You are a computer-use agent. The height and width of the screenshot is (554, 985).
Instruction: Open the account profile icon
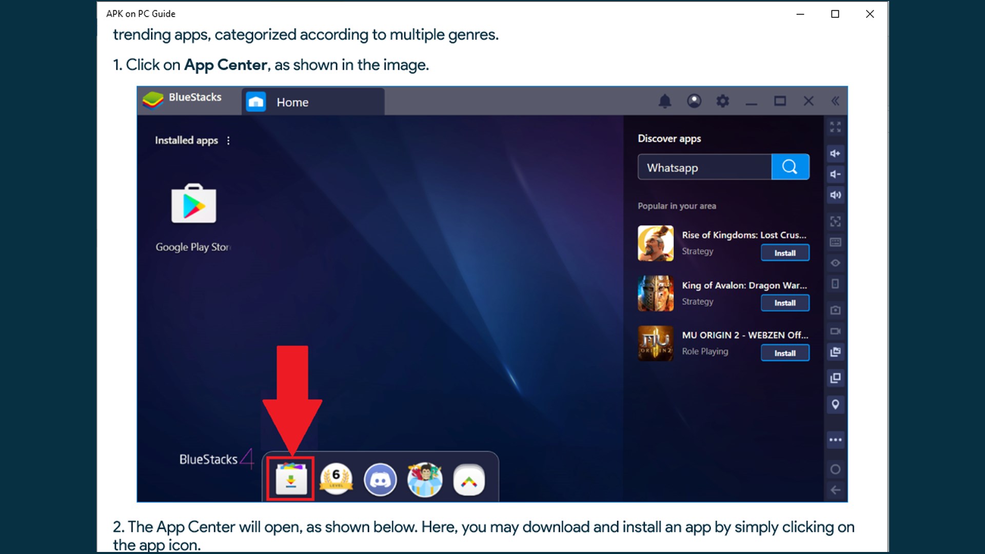coord(694,101)
